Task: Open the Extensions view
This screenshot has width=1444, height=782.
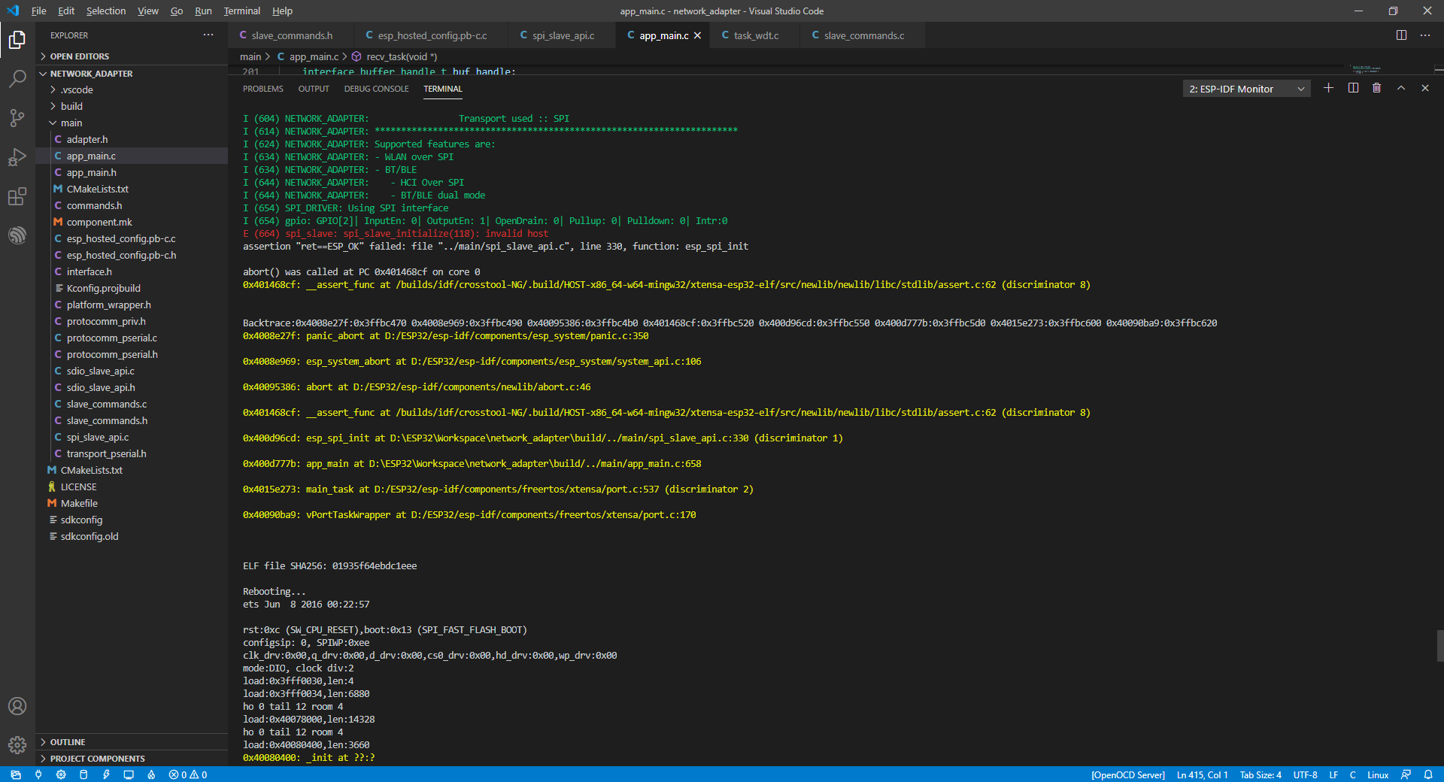Action: click(x=17, y=196)
